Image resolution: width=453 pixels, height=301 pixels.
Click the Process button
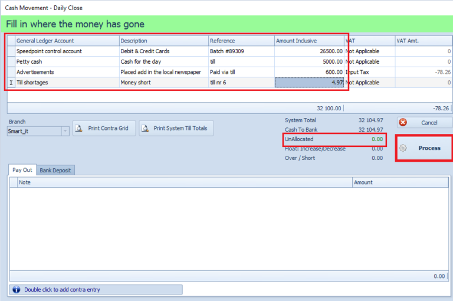coord(424,148)
